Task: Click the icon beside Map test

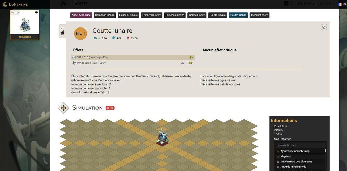Action: [278, 156]
